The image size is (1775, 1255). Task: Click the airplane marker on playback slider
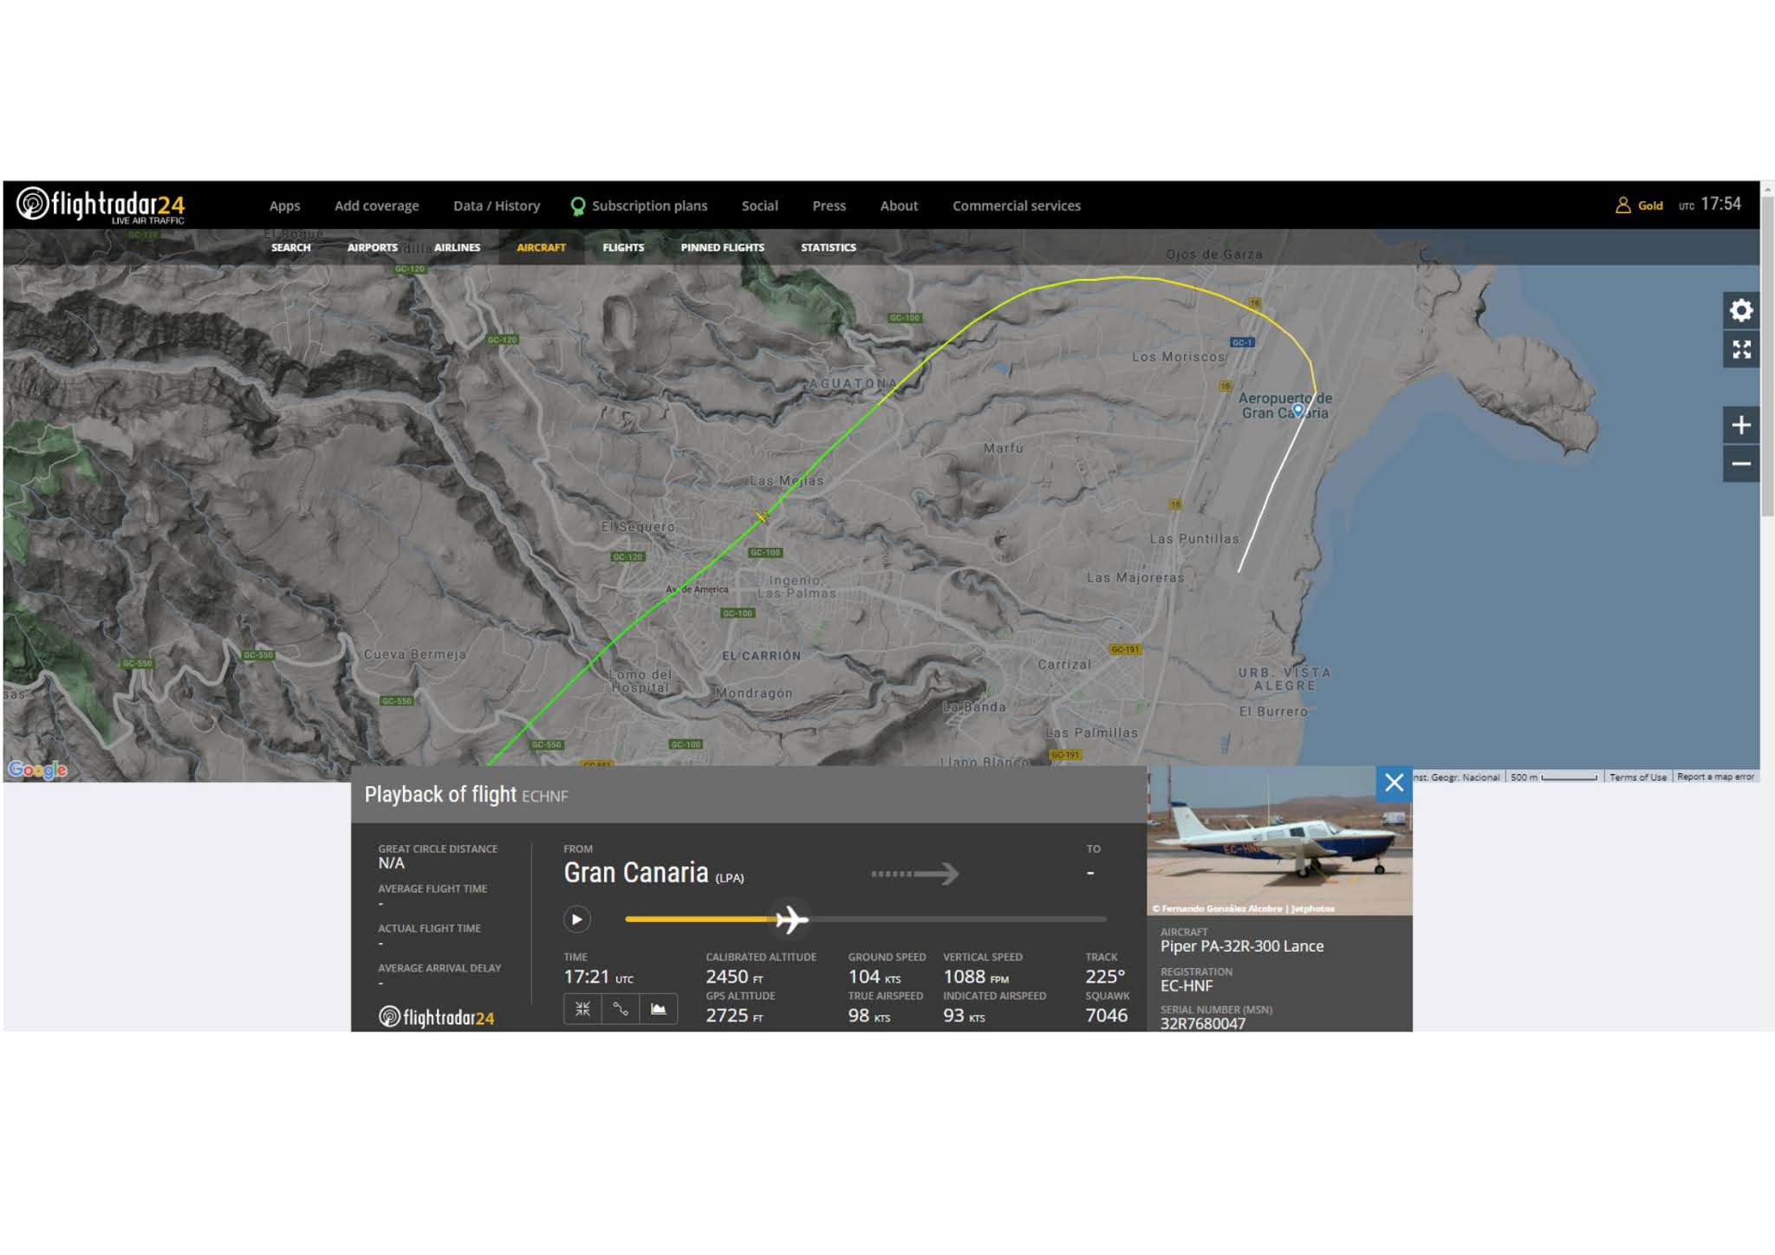click(x=790, y=919)
